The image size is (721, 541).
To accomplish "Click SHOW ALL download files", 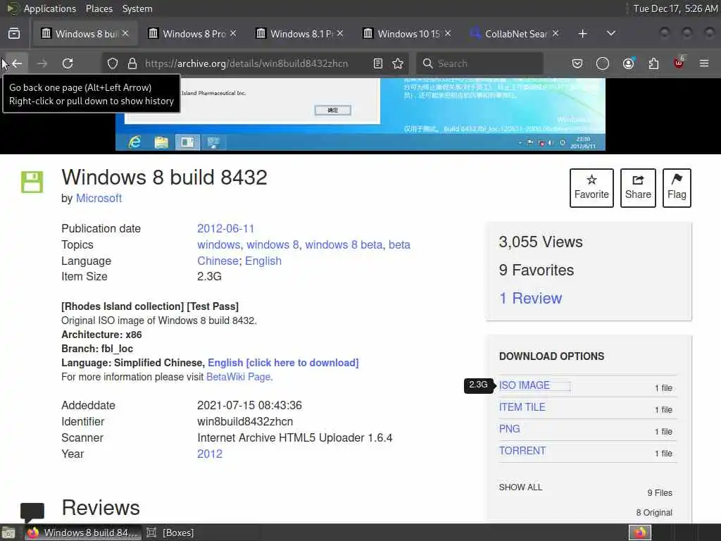I will tap(520, 487).
